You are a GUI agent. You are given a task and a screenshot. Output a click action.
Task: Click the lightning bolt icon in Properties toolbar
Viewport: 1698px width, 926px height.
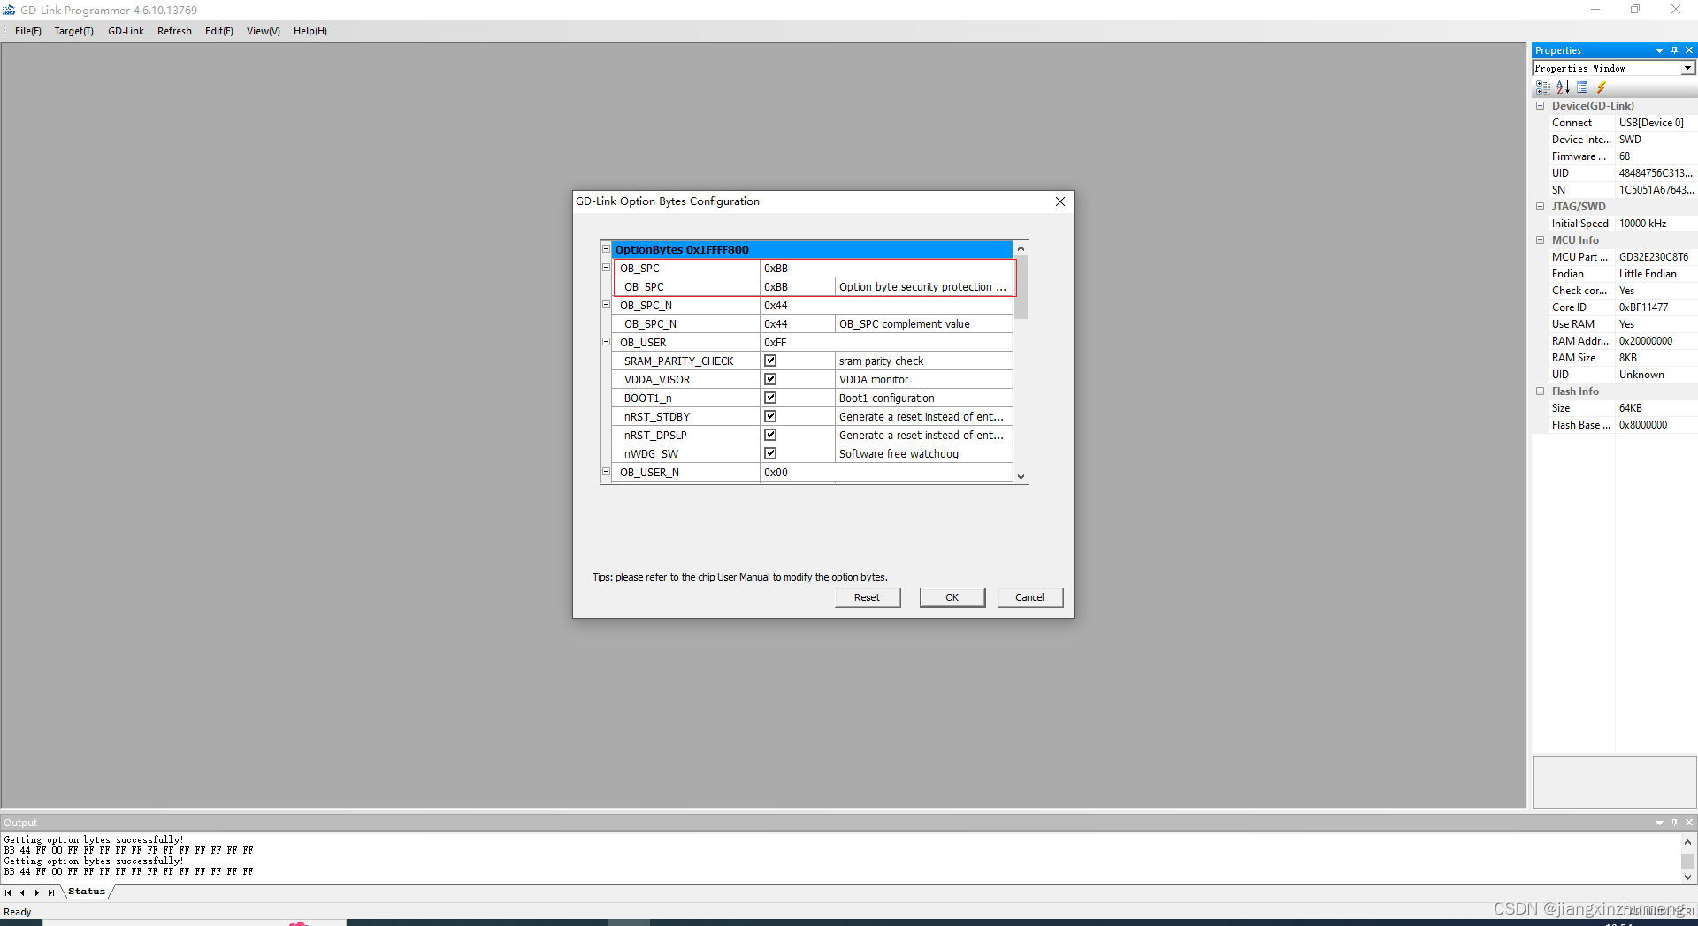point(1602,87)
